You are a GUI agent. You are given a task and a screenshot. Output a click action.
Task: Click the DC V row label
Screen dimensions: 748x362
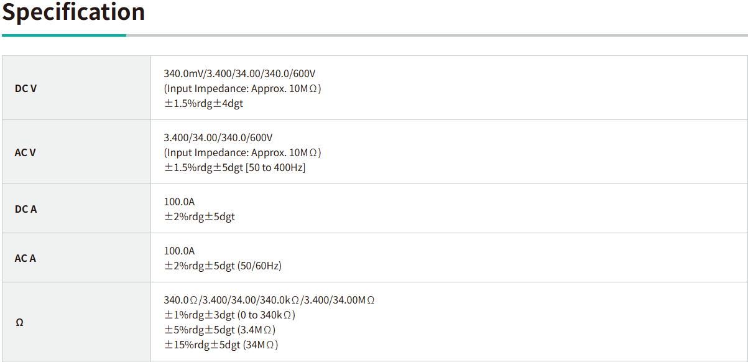pyautogui.click(x=25, y=88)
